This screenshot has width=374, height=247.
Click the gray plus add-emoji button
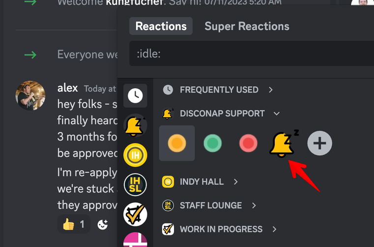(x=319, y=143)
